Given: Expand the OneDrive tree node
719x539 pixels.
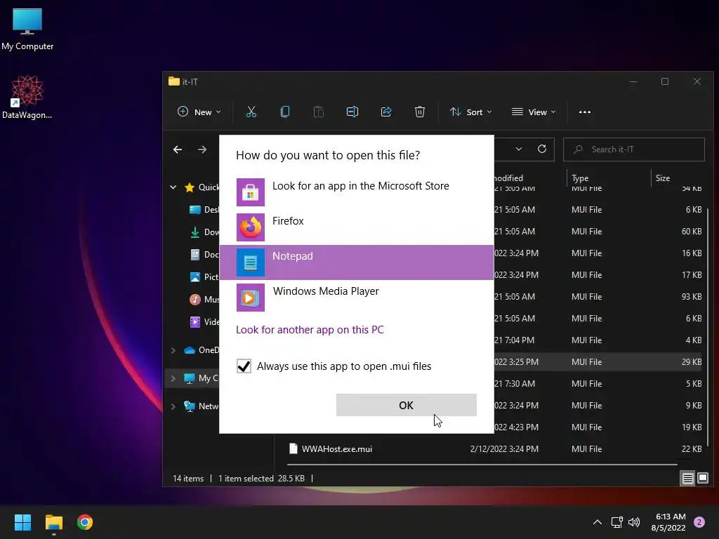Looking at the screenshot, I should 173,350.
